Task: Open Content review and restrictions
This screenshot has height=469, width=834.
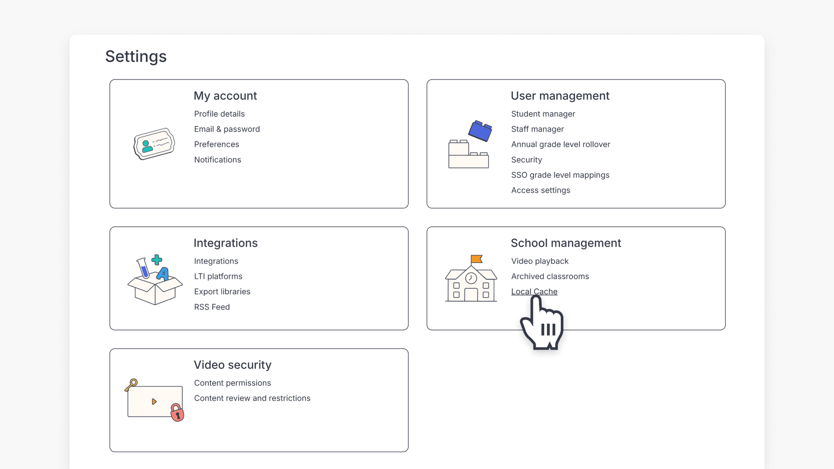Action: click(252, 398)
